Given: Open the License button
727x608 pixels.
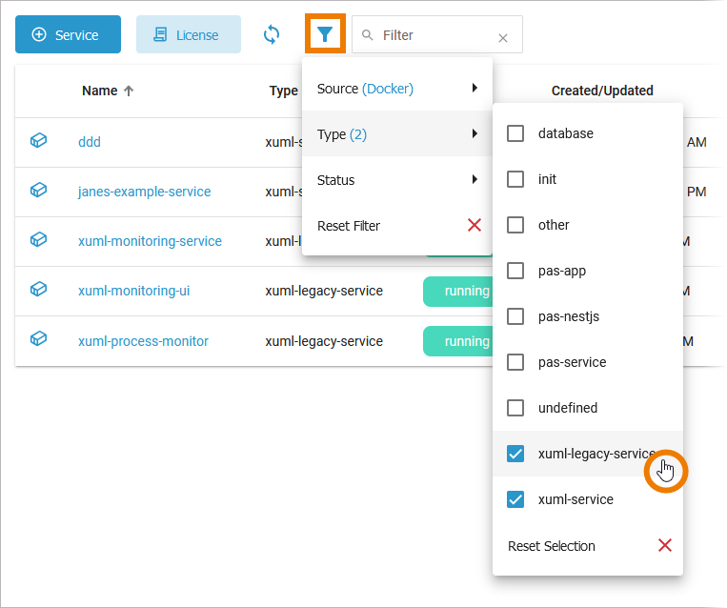Looking at the screenshot, I should point(188,34).
